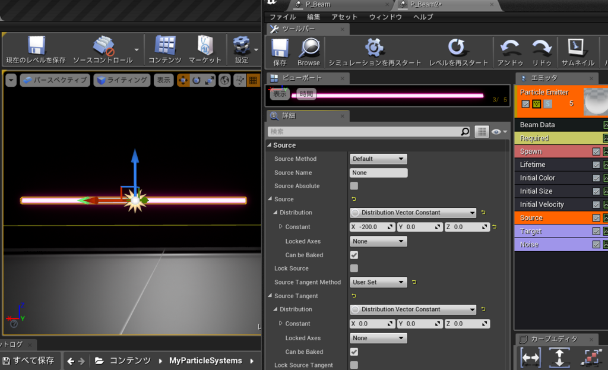The width and height of the screenshot is (608, 370).
Task: Reset Source Constant value yellow arrow
Action: [495, 226]
